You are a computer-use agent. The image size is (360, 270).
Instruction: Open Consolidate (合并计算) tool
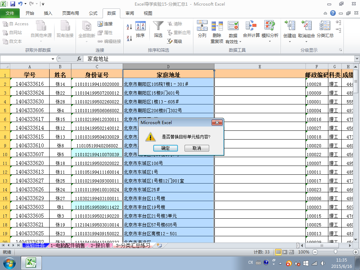(251, 29)
